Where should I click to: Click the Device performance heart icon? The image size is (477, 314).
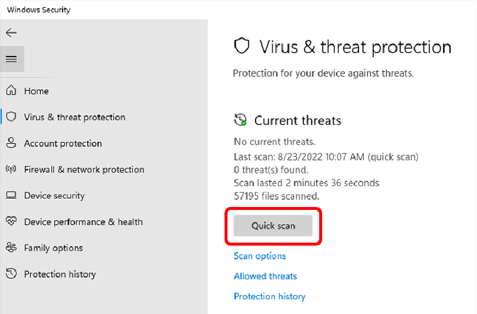[11, 222]
